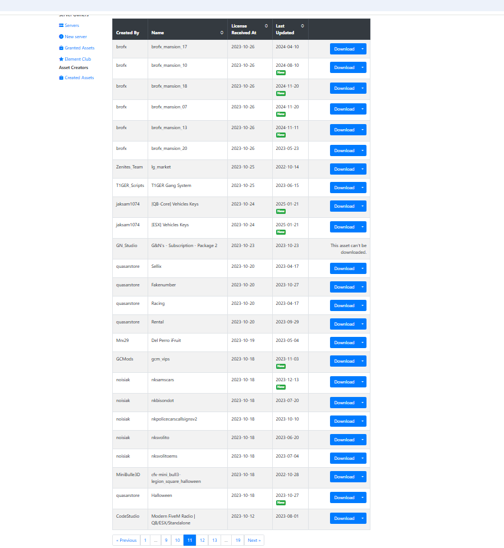Download the Sellix asset
The image size is (504, 548).
tap(344, 268)
